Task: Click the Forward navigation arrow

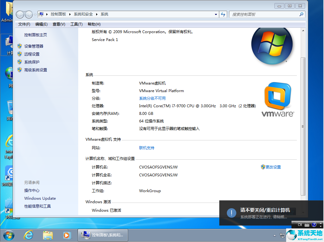Action: pos(29,15)
